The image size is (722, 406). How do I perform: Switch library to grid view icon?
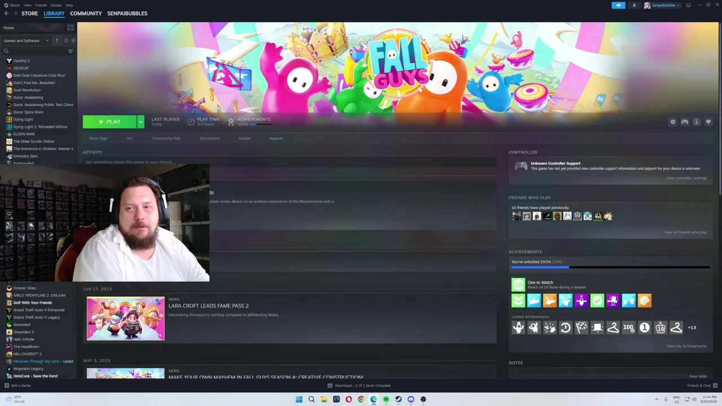pos(71,28)
